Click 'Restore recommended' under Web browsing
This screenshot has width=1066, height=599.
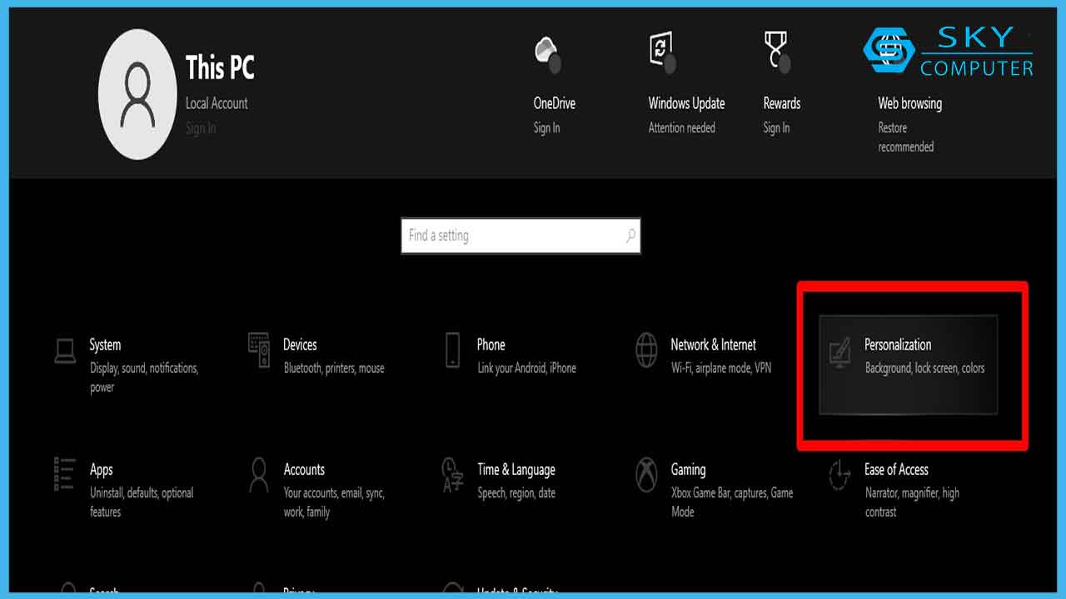click(906, 137)
